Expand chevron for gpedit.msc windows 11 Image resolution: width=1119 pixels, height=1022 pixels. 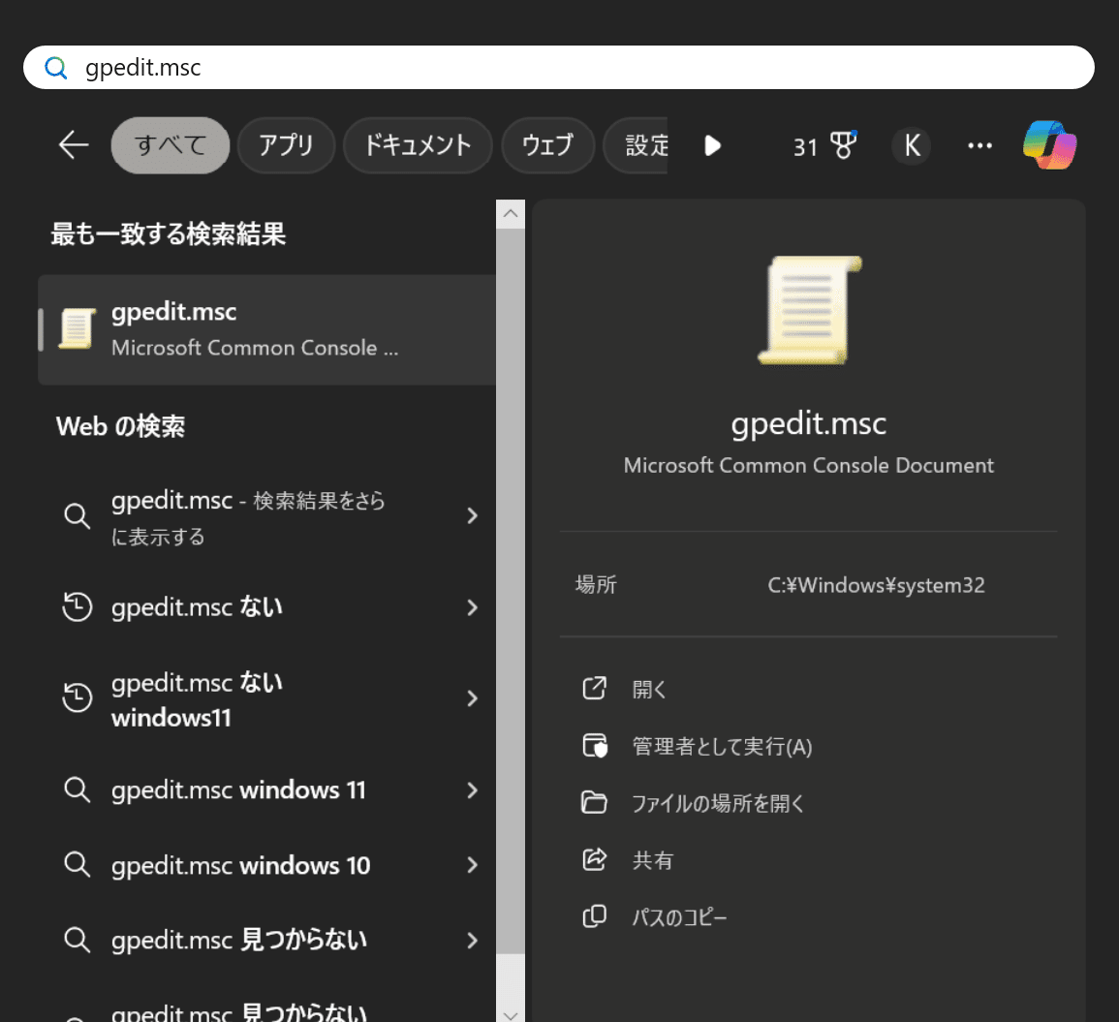tap(472, 790)
